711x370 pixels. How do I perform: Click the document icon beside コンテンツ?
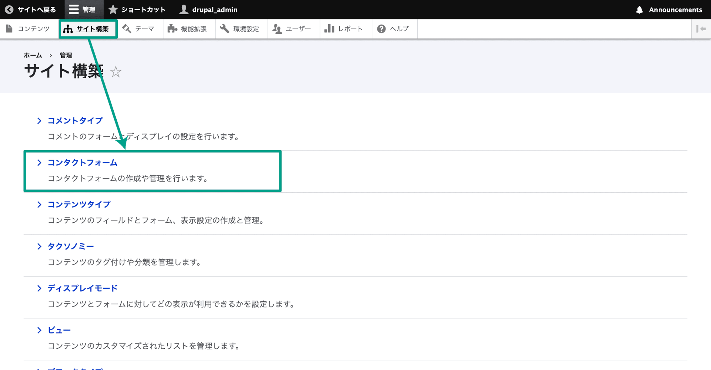(9, 29)
